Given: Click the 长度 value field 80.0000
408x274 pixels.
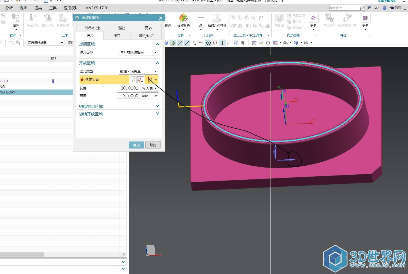Looking at the screenshot, I should (129, 88).
